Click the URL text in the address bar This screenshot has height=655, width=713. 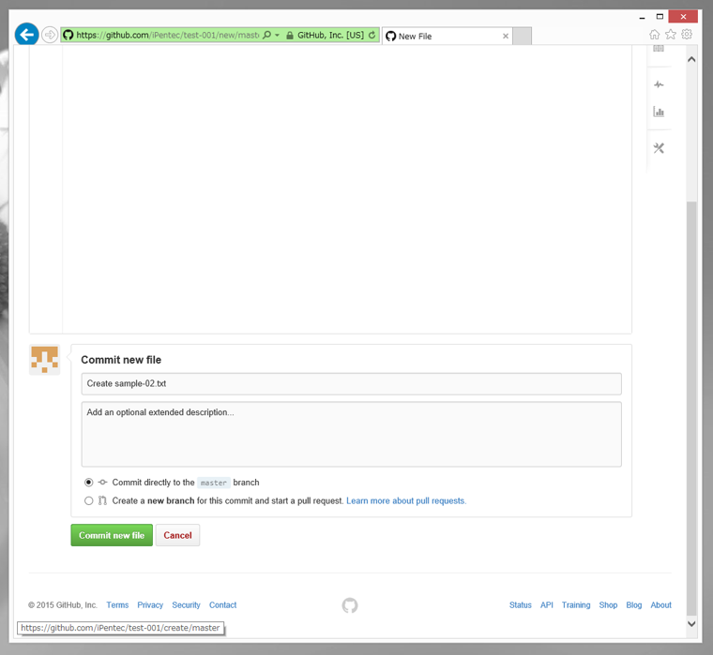[168, 35]
